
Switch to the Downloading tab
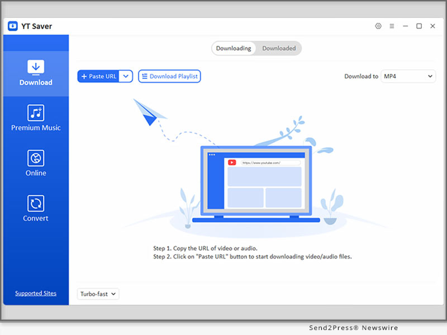(234, 49)
